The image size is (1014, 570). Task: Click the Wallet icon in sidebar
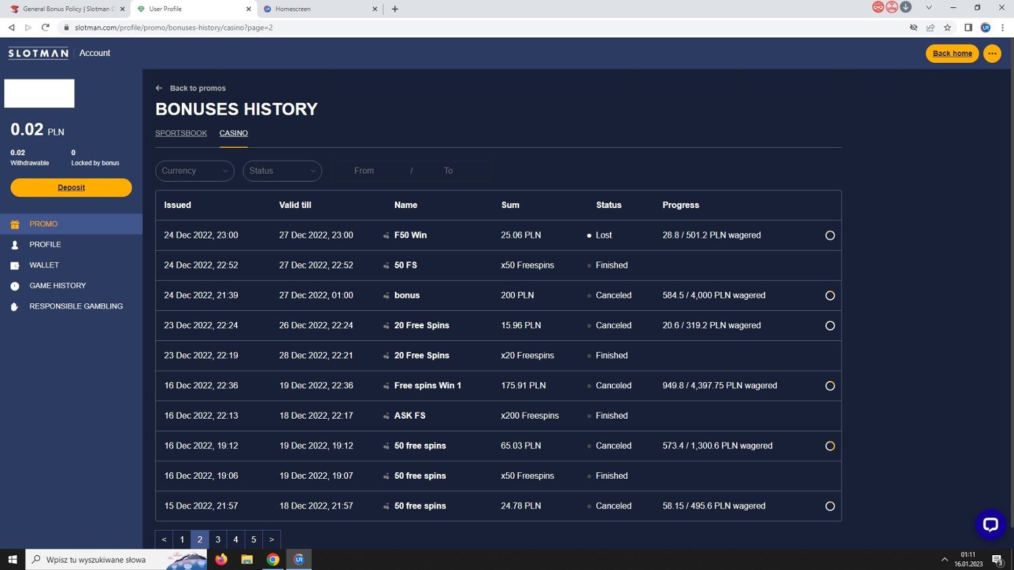[x=15, y=265]
